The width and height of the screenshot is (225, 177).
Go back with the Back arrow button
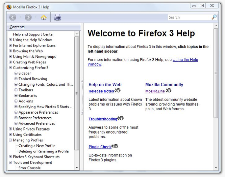coord(12,18)
